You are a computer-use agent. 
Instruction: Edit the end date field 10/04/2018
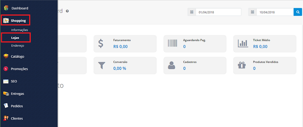pyautogui.click(x=275, y=12)
